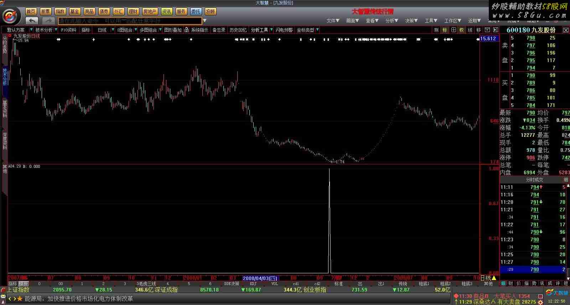Close the 600180 九发股份 quote panel
This screenshot has height=305, width=570.
[566, 30]
